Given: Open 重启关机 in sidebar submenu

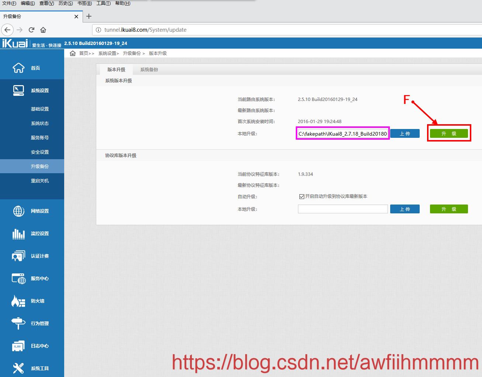Looking at the screenshot, I should 40,181.
